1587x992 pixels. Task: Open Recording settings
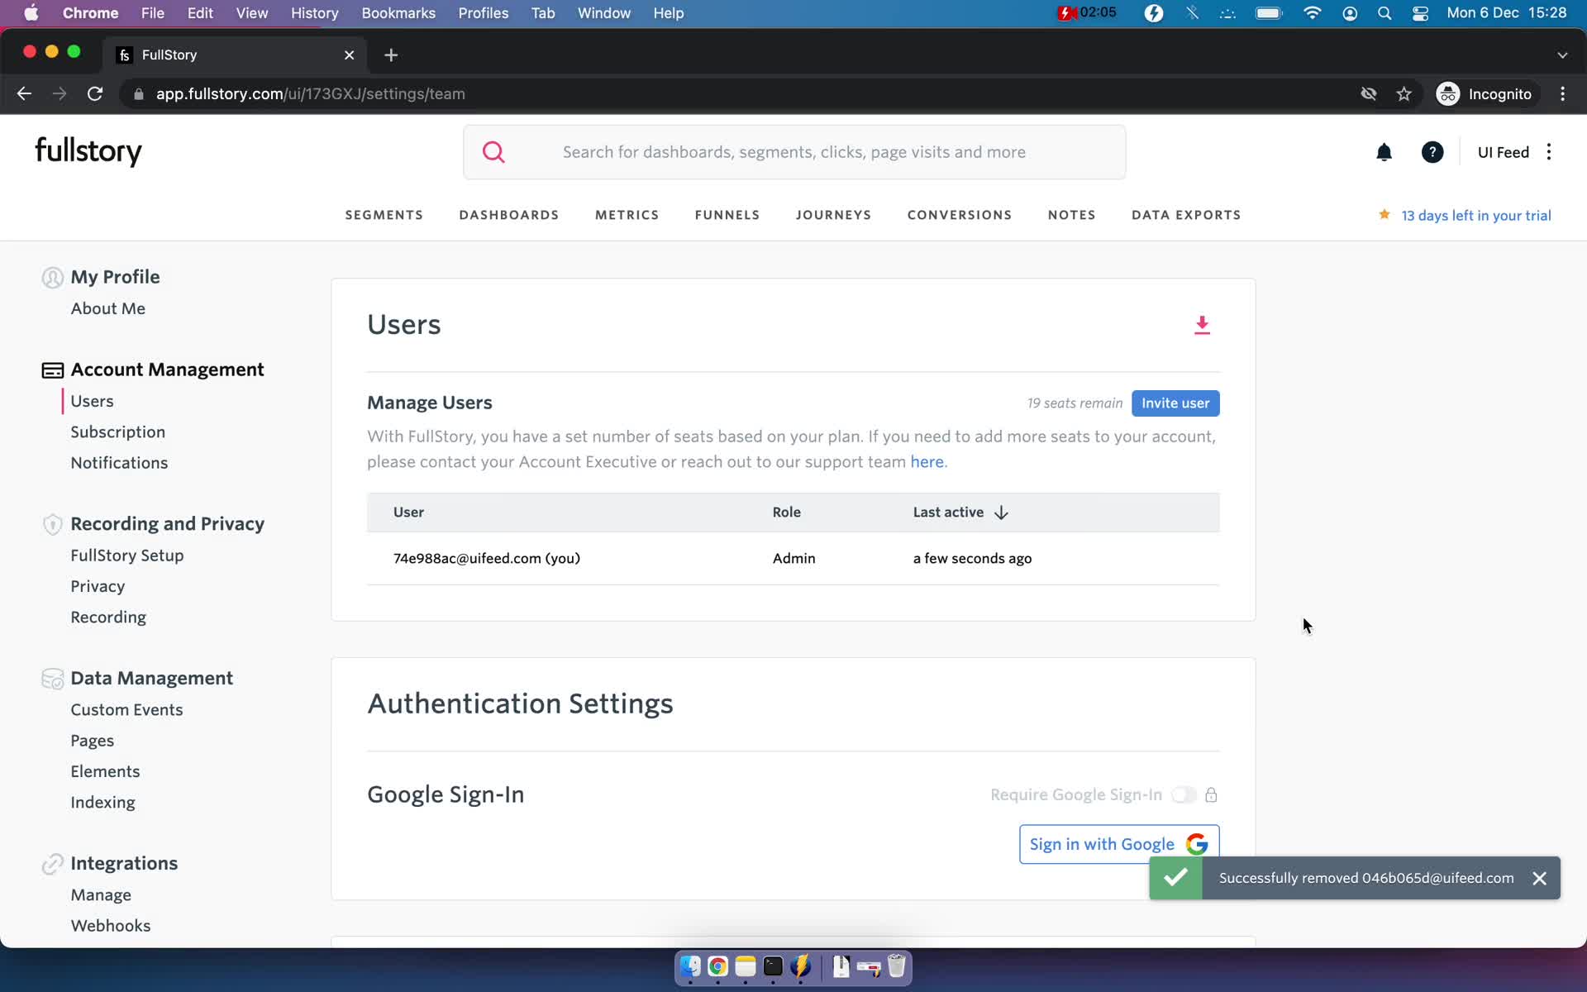tap(108, 618)
